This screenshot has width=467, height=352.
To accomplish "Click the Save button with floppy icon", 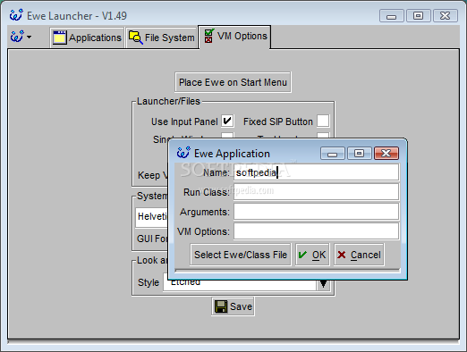I will click(233, 306).
